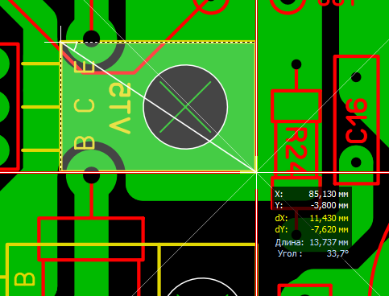Click the emitter pad hole above E label
This screenshot has width=389, height=296.
tap(91, 38)
